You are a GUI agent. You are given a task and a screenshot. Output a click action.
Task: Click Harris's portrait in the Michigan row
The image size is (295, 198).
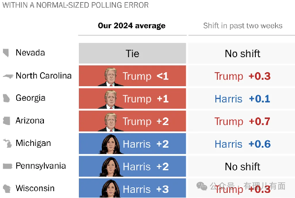pyautogui.click(x=110, y=145)
